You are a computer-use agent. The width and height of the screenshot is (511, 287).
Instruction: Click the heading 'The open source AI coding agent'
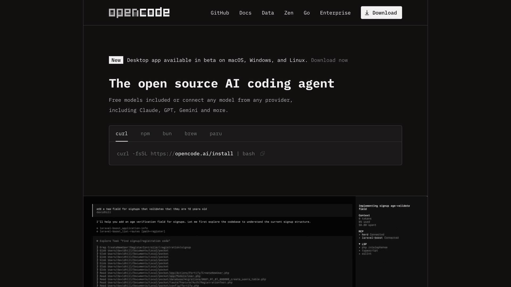(221, 83)
